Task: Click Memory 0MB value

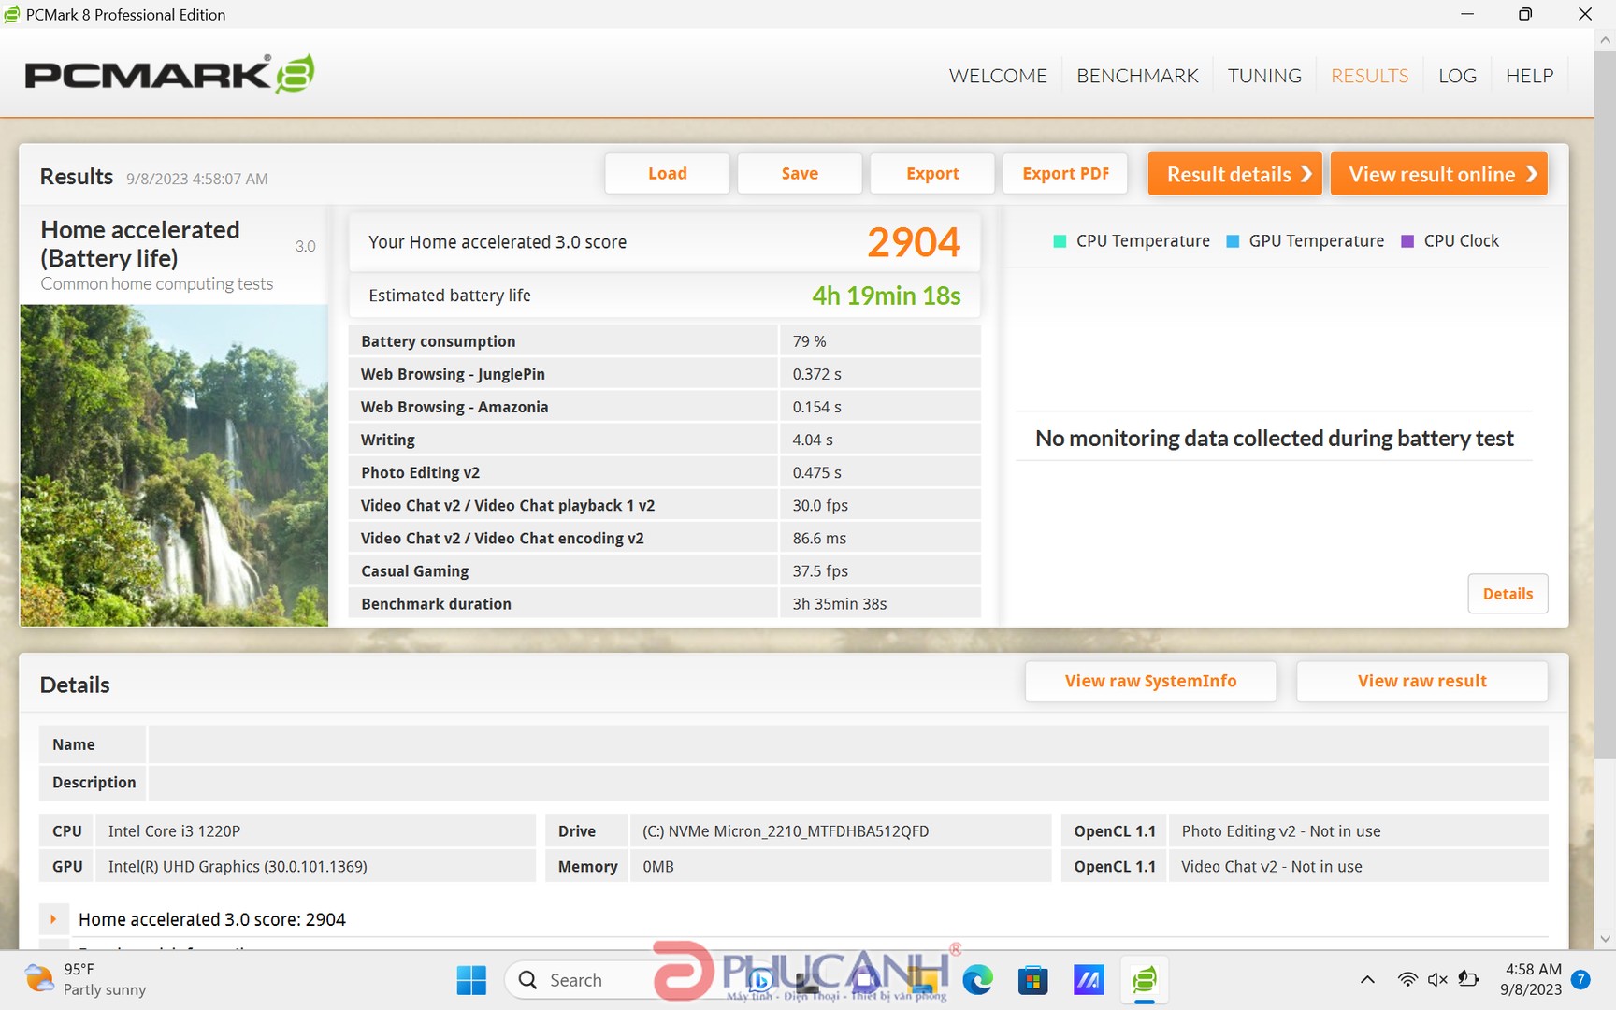Action: [658, 867]
